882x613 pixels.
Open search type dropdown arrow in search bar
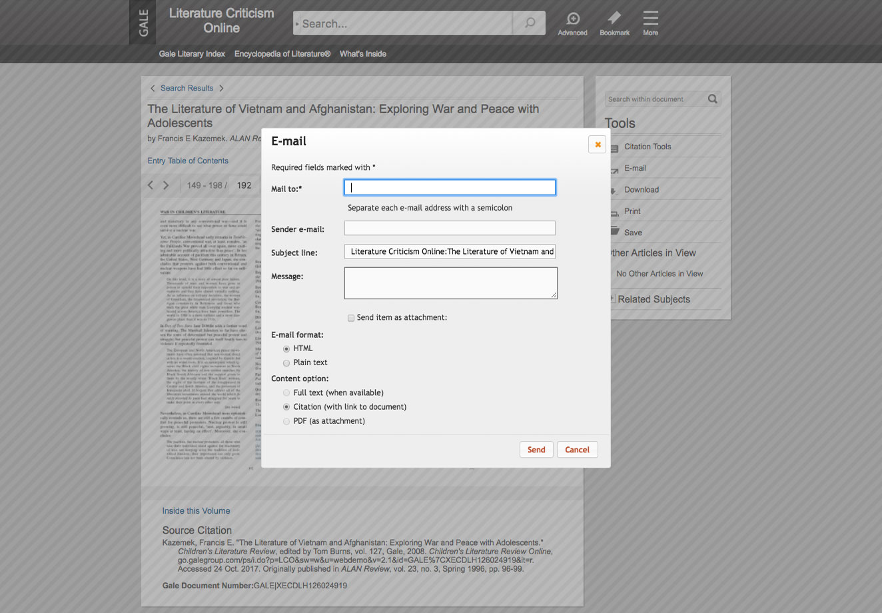297,24
